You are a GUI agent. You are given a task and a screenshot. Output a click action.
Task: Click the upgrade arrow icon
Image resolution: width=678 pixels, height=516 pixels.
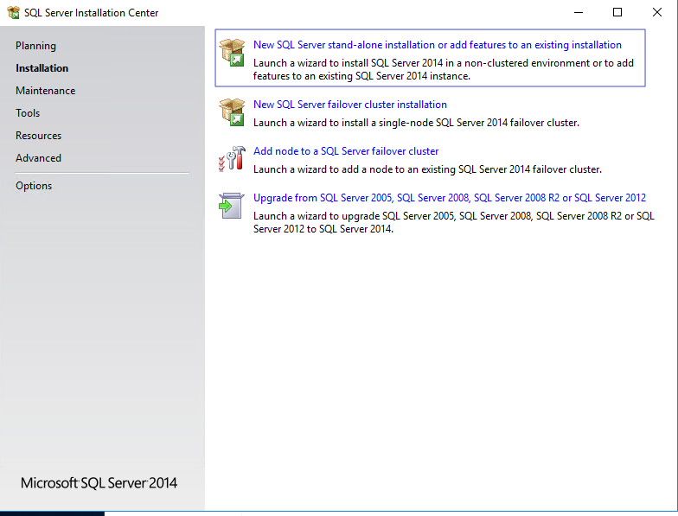(x=232, y=206)
